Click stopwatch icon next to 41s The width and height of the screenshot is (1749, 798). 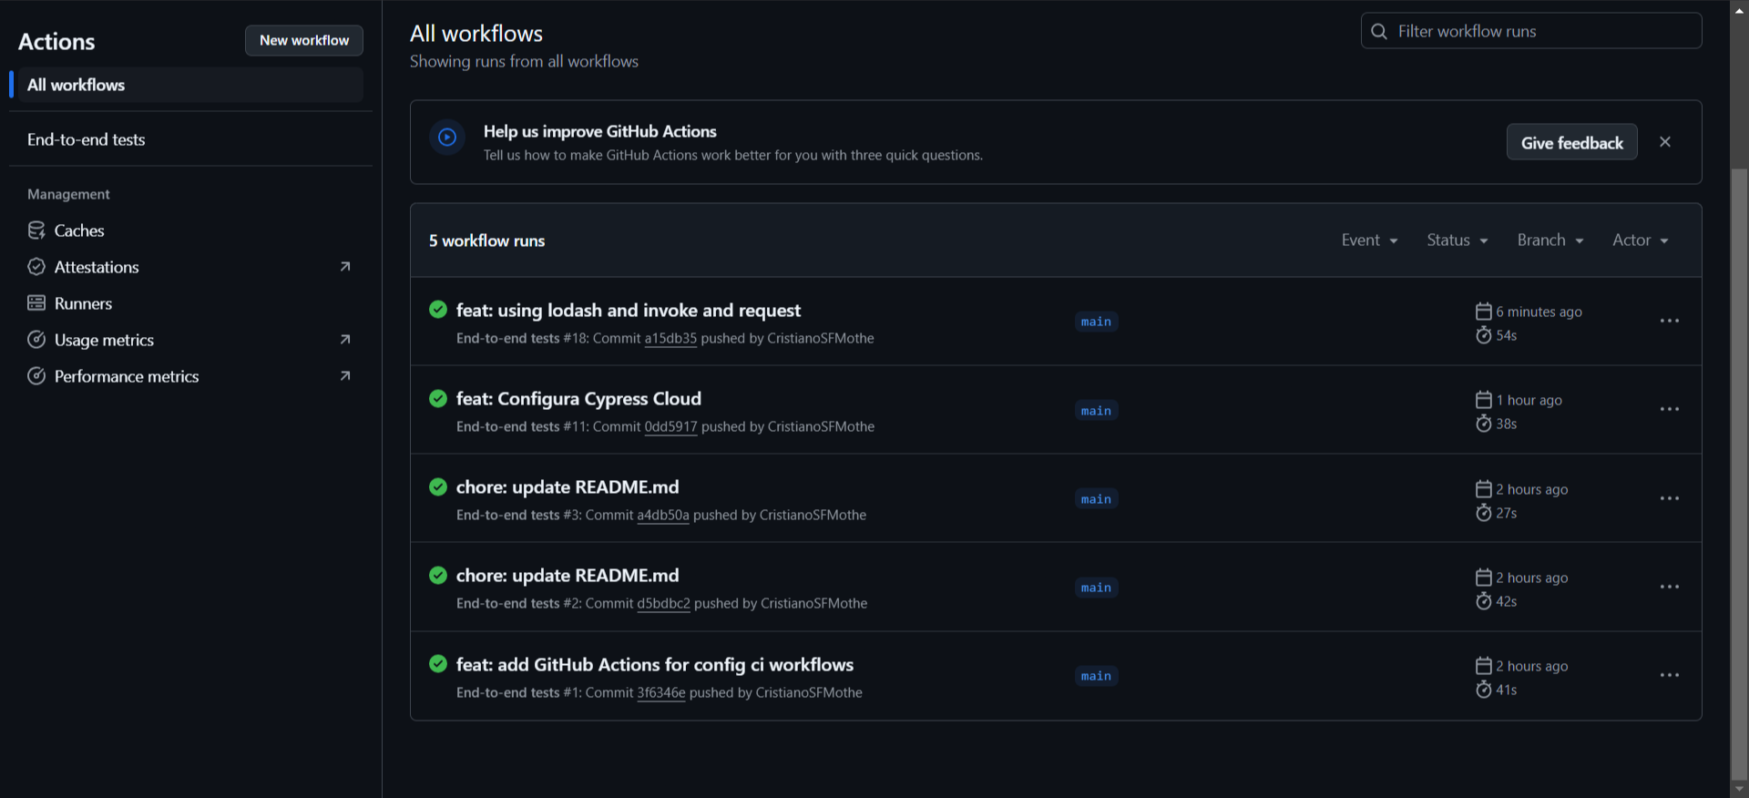click(1484, 690)
